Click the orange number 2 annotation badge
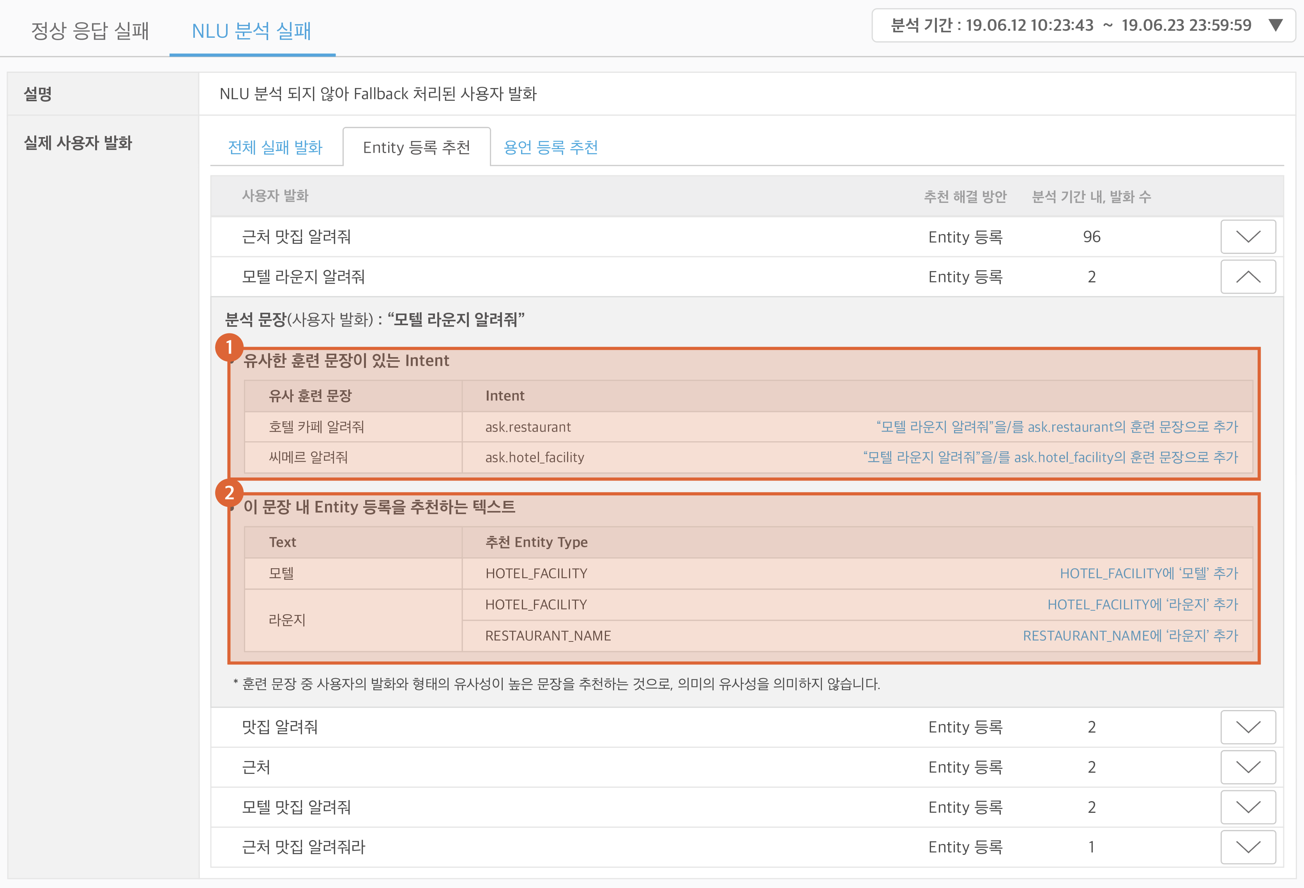Screen dimensions: 1304x888 pyautogui.click(x=229, y=492)
